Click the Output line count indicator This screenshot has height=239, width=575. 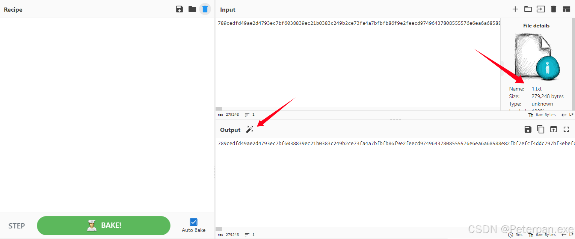tap(249, 234)
